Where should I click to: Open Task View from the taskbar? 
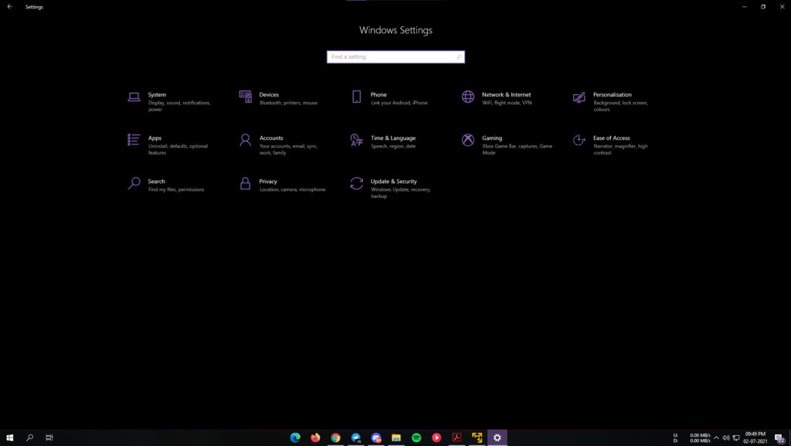(x=49, y=437)
